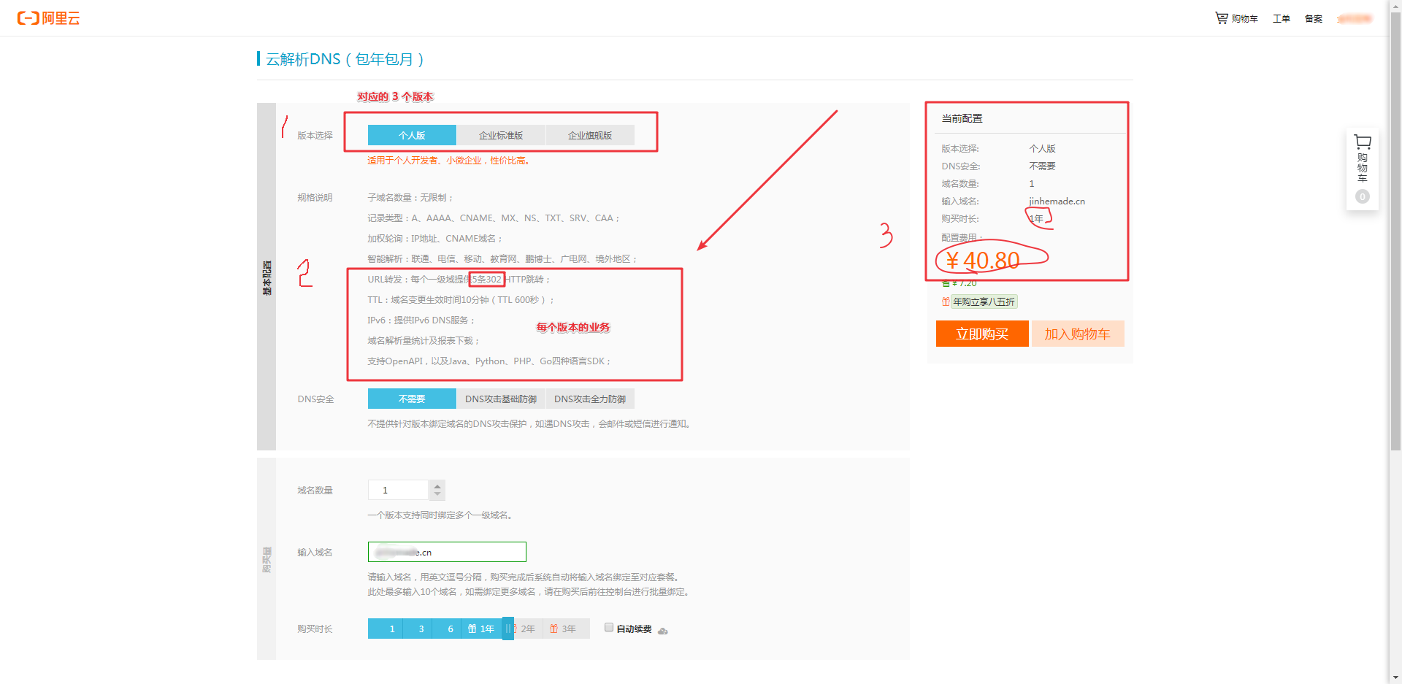This screenshot has height=684, width=1402.
Task: Click the 支持OpenAPI SDK spec line
Action: click(489, 361)
